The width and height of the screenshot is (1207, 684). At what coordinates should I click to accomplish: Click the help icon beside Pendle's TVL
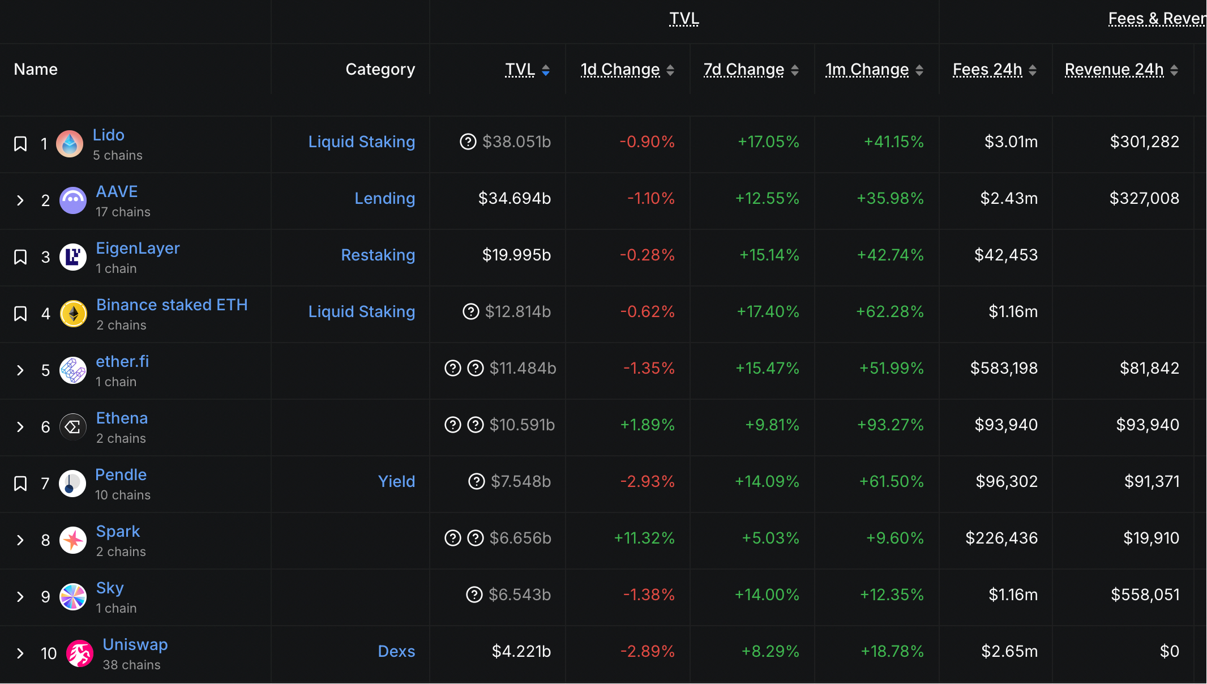click(477, 481)
